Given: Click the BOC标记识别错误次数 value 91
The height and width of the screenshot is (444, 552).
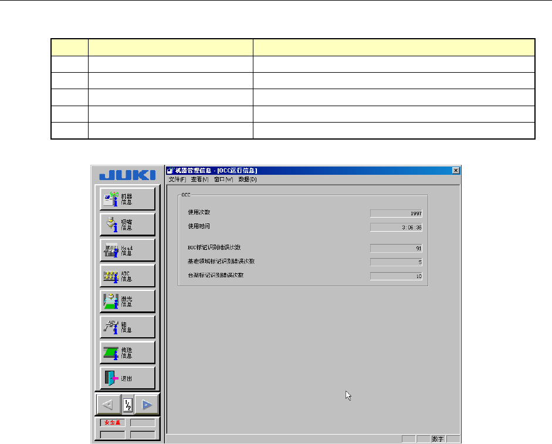Looking at the screenshot, I should [396, 248].
